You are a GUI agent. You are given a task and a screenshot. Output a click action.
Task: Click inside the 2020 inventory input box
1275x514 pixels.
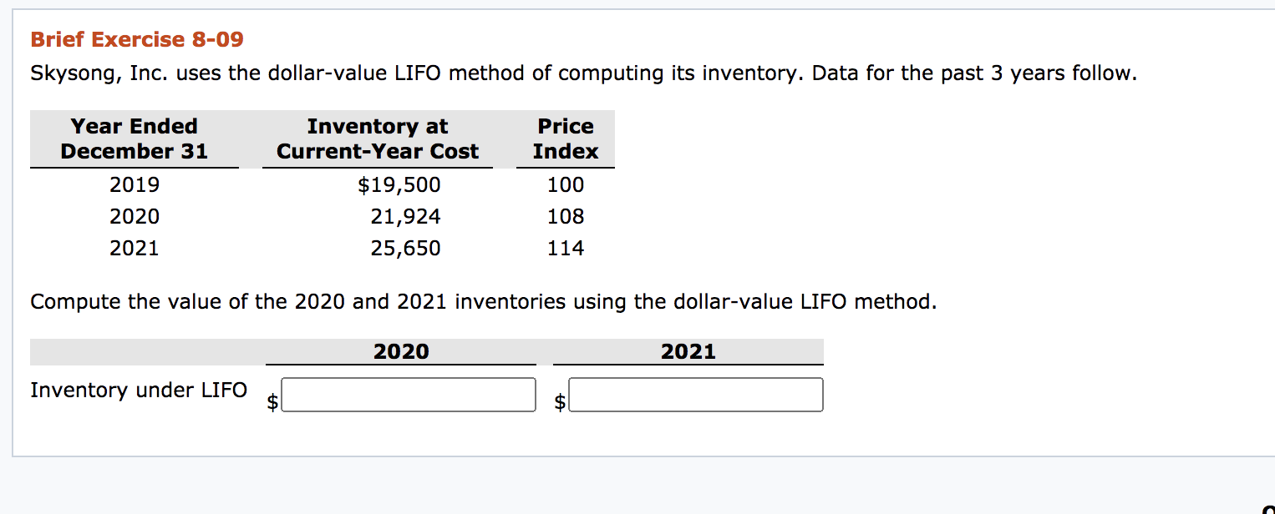point(409,394)
